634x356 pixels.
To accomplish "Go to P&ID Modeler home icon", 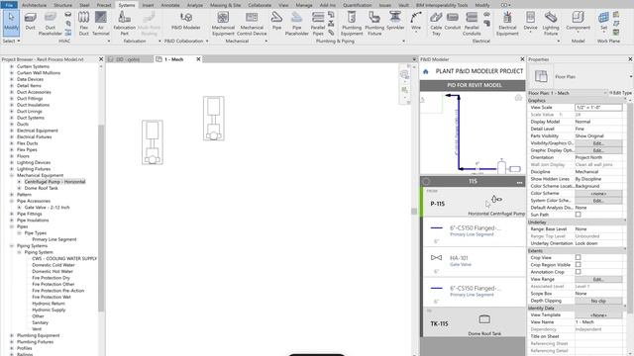I will (425, 71).
